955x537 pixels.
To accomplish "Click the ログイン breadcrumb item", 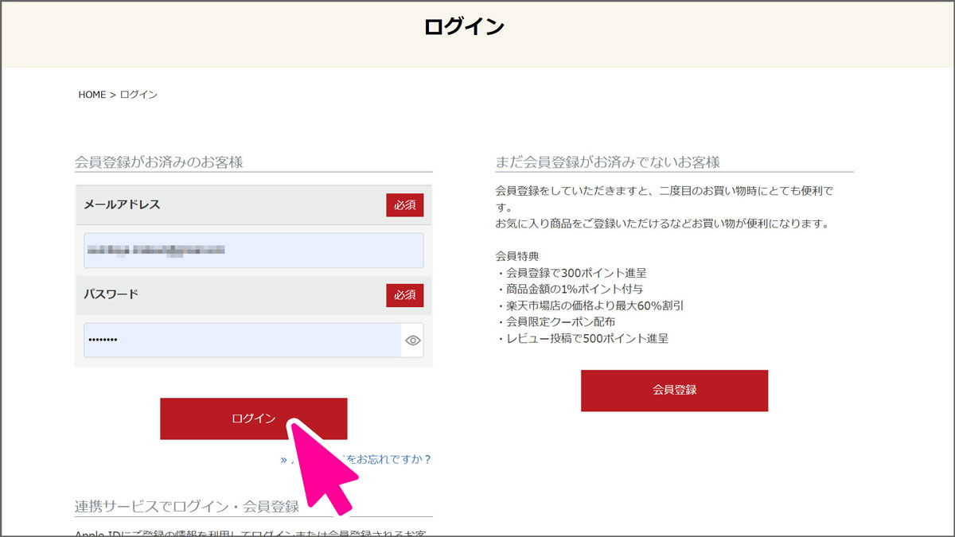I will [x=137, y=94].
